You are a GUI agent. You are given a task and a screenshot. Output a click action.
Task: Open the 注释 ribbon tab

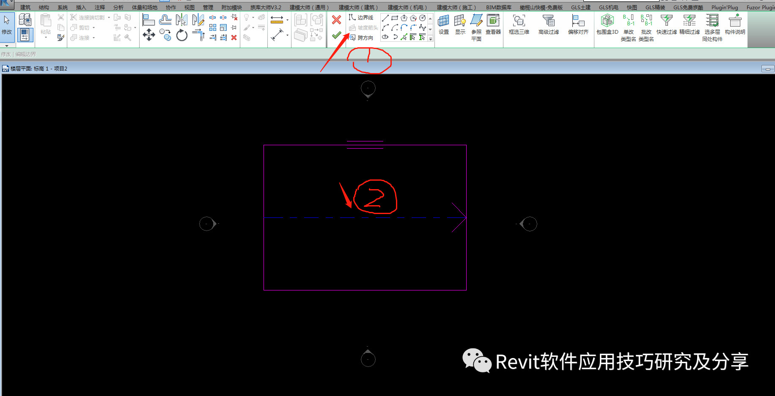[100, 8]
